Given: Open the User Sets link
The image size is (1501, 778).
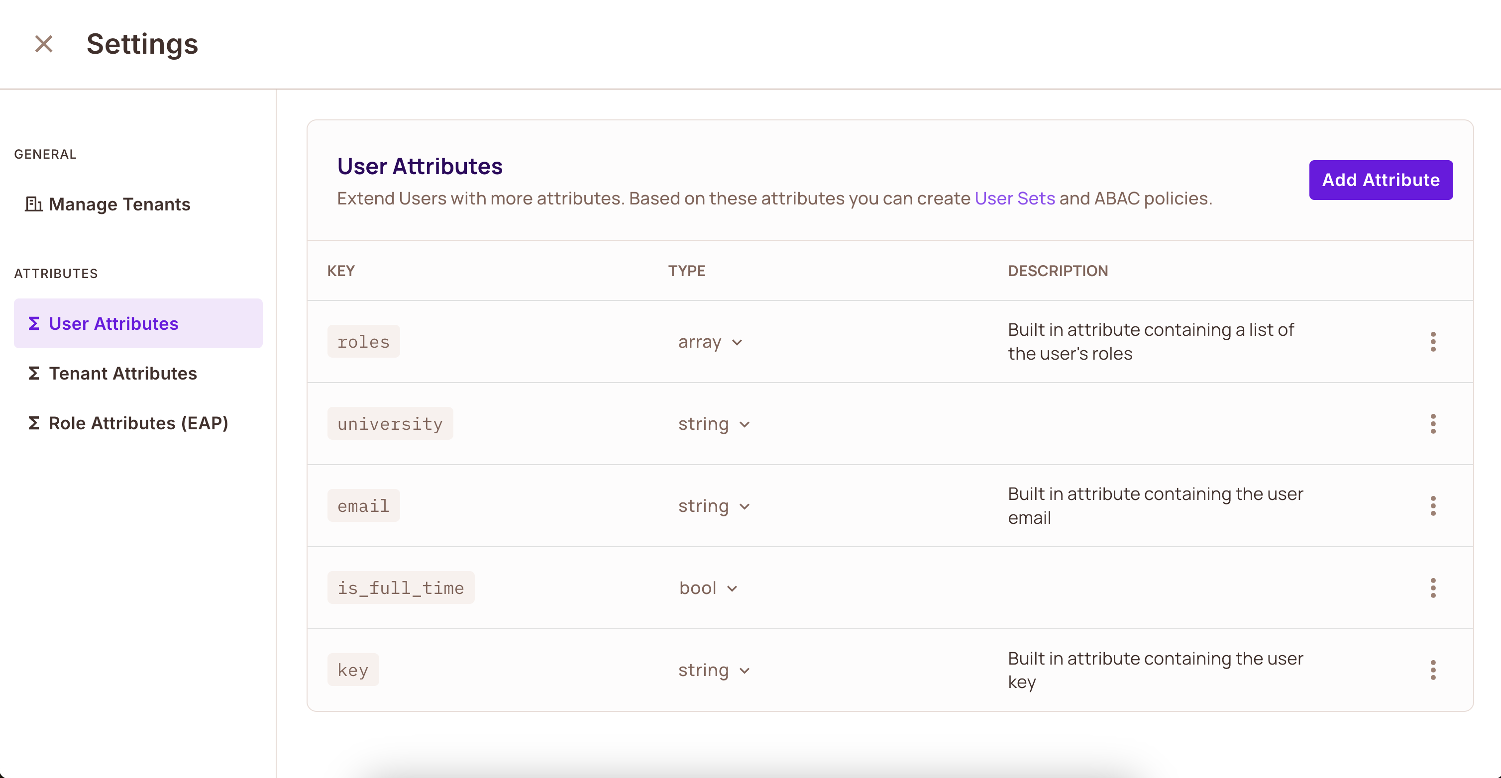Looking at the screenshot, I should click(x=1014, y=198).
